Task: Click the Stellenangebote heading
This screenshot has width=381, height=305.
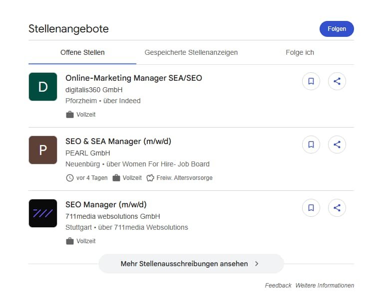Action: [x=68, y=29]
